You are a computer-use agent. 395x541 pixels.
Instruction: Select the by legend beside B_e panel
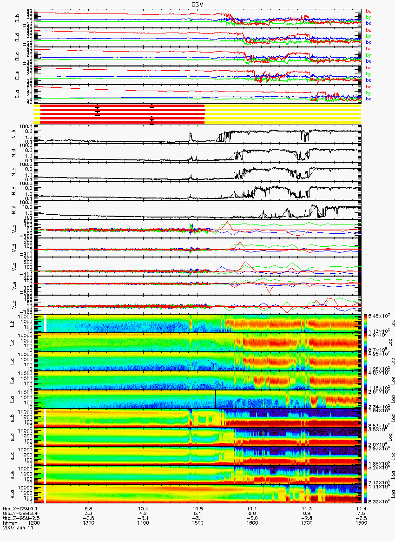pos(369,74)
